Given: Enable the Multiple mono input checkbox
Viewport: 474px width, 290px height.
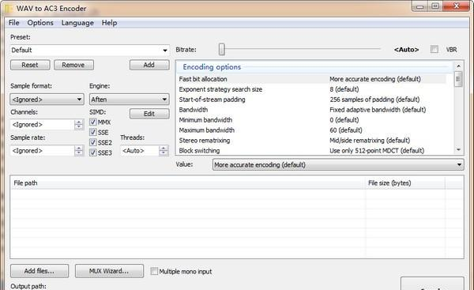Looking at the screenshot, I should click(154, 271).
